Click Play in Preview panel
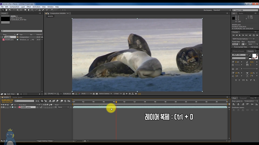Viewport: 259px width, 145px height. (240, 35)
